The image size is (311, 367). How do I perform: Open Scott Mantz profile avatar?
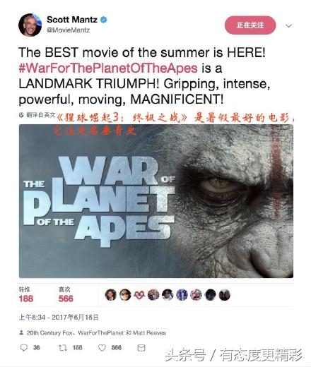click(x=30, y=25)
